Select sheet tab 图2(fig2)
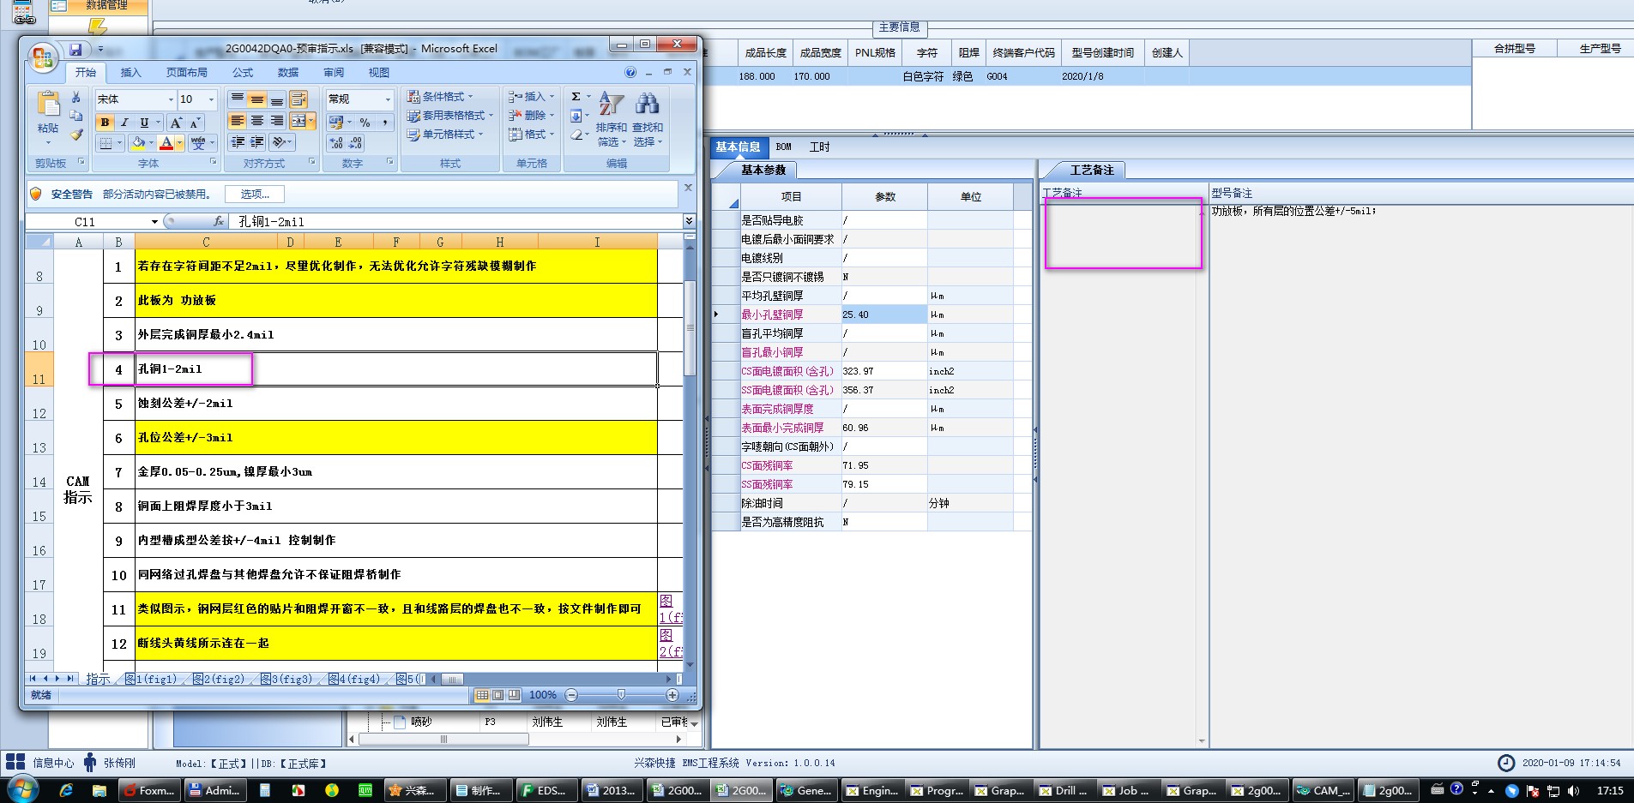The width and height of the screenshot is (1634, 803). tap(219, 679)
